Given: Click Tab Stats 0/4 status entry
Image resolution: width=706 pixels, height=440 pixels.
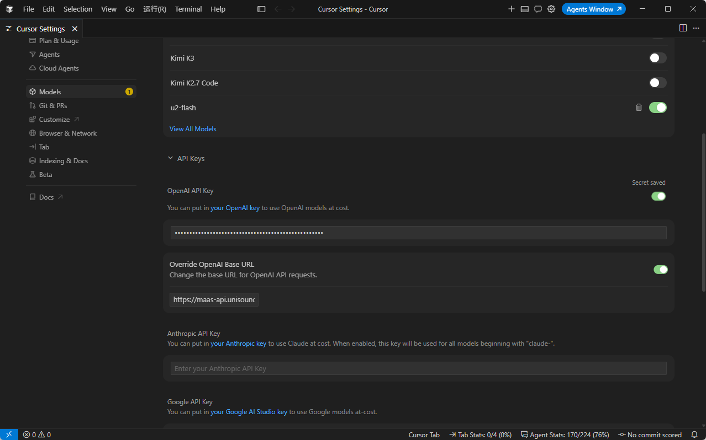Looking at the screenshot, I should point(480,434).
